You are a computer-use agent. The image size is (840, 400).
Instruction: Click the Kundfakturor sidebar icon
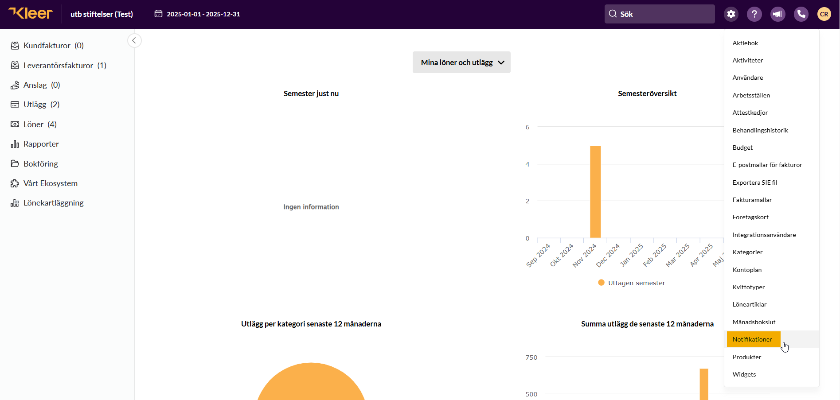(x=15, y=46)
